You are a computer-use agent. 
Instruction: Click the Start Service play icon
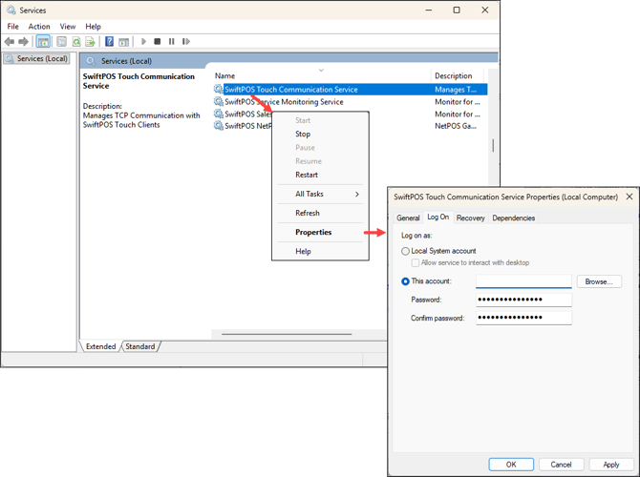coord(143,42)
